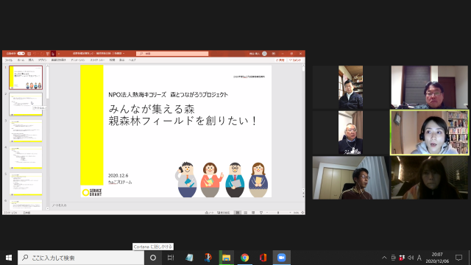
Task: Click the language indicator 日本語 in status bar
Action: (27, 213)
